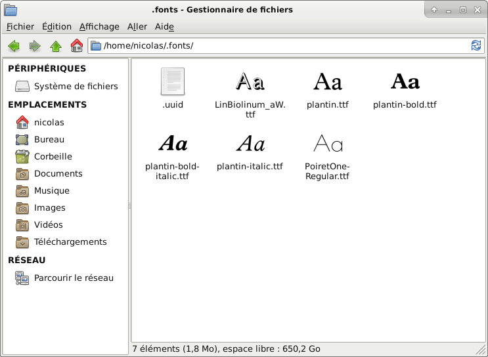Open Corbeille label in sidebar
The image size is (488, 357).
(x=53, y=156)
